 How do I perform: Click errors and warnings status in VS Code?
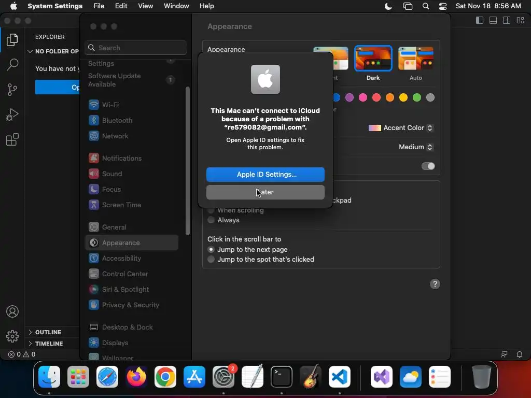pyautogui.click(x=22, y=354)
